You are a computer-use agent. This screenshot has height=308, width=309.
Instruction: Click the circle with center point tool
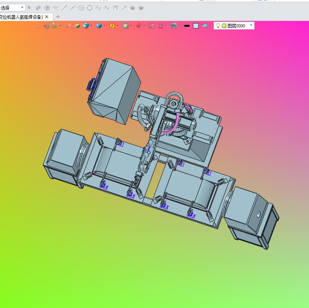coord(81,8)
